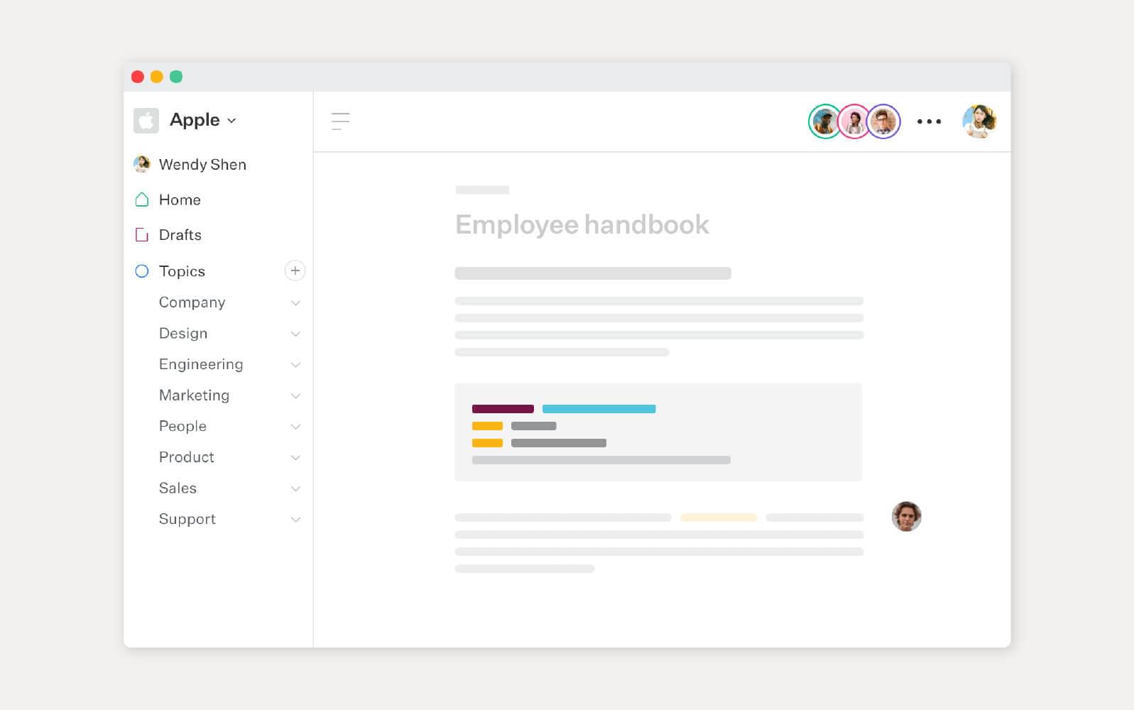The width and height of the screenshot is (1134, 710).
Task: Open the Apple workspace dropdown
Action: tap(203, 121)
